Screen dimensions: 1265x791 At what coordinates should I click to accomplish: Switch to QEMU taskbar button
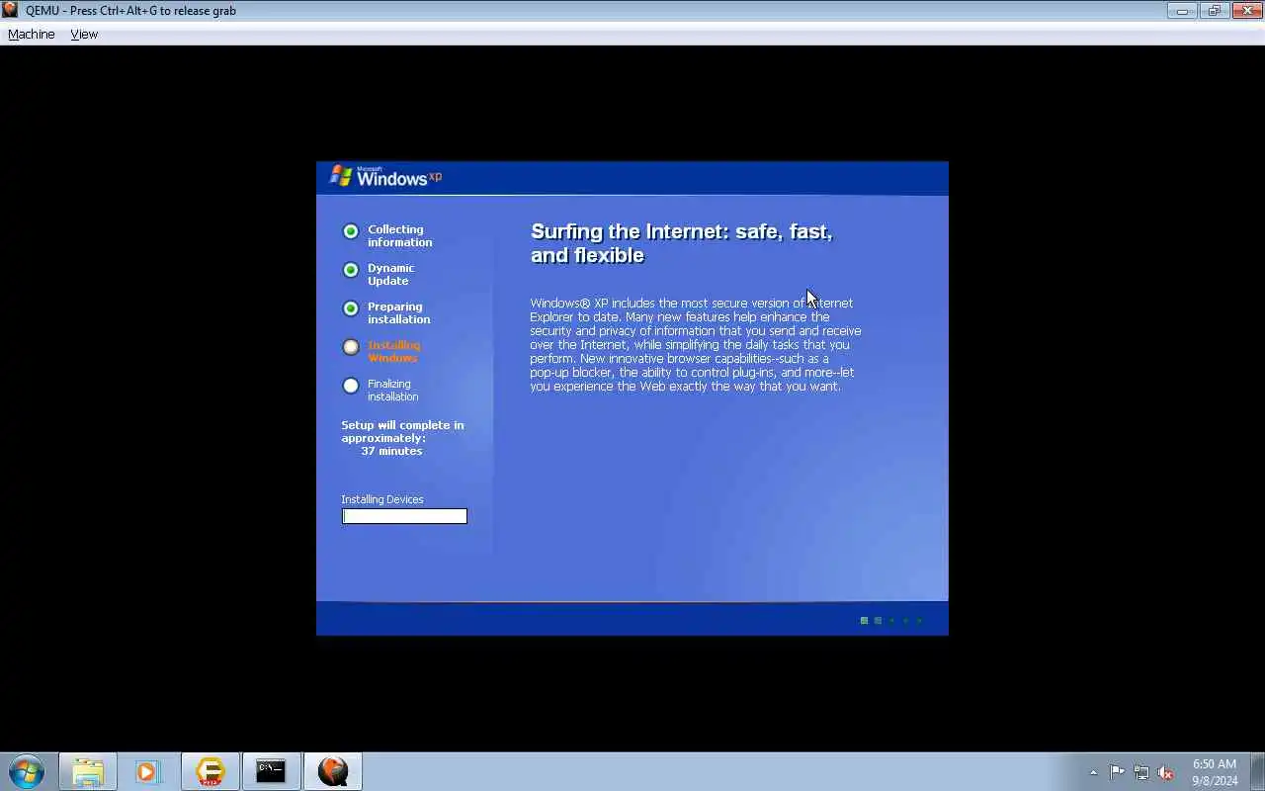(x=333, y=771)
